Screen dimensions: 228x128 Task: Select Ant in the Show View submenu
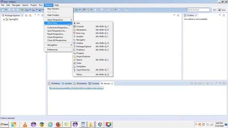pos(93,23)
